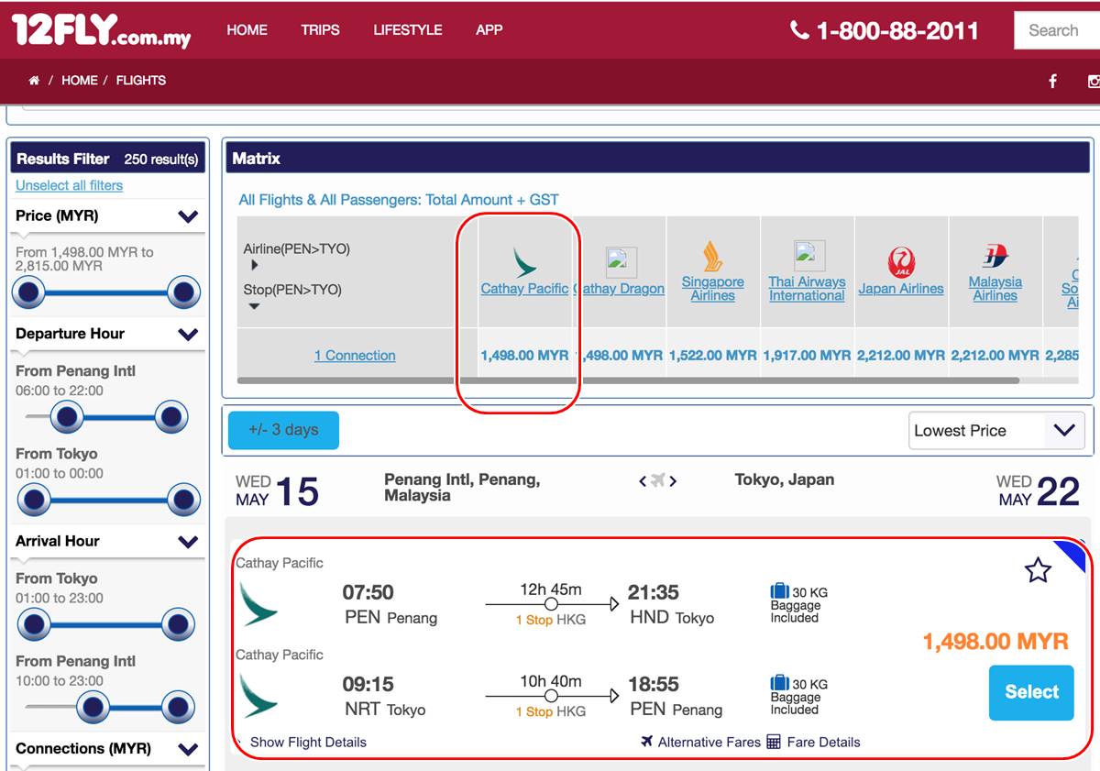Expand the Airline(PEN>TYO) matrix arrow
Screen dimensions: 1100x771
click(x=254, y=266)
